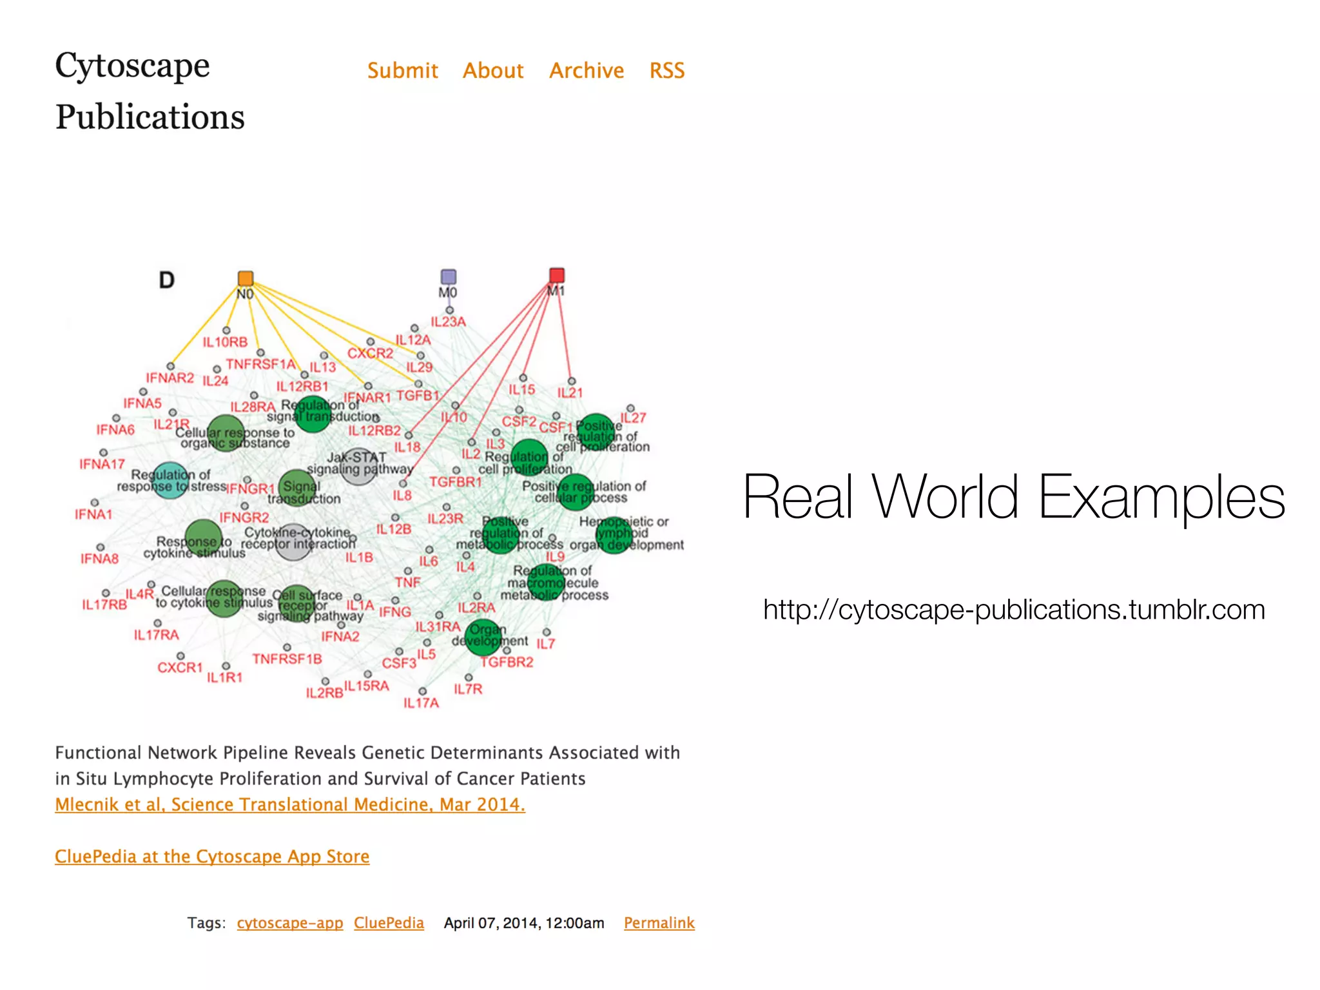Click the IL21 gene label
The width and height of the screenshot is (1320, 990).
click(570, 393)
